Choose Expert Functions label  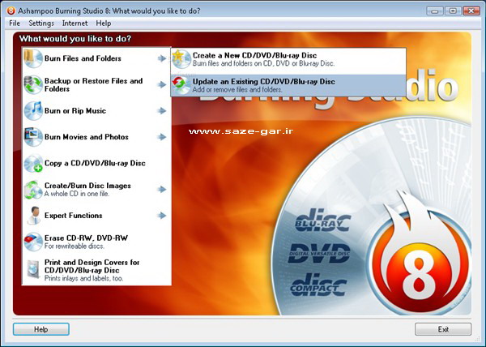(x=74, y=216)
